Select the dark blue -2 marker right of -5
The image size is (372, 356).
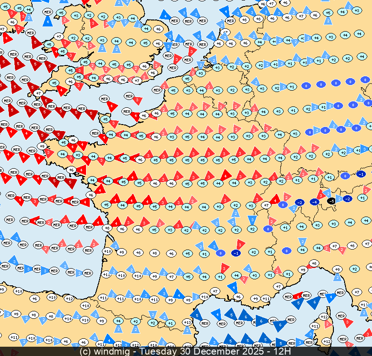tap(347, 198)
